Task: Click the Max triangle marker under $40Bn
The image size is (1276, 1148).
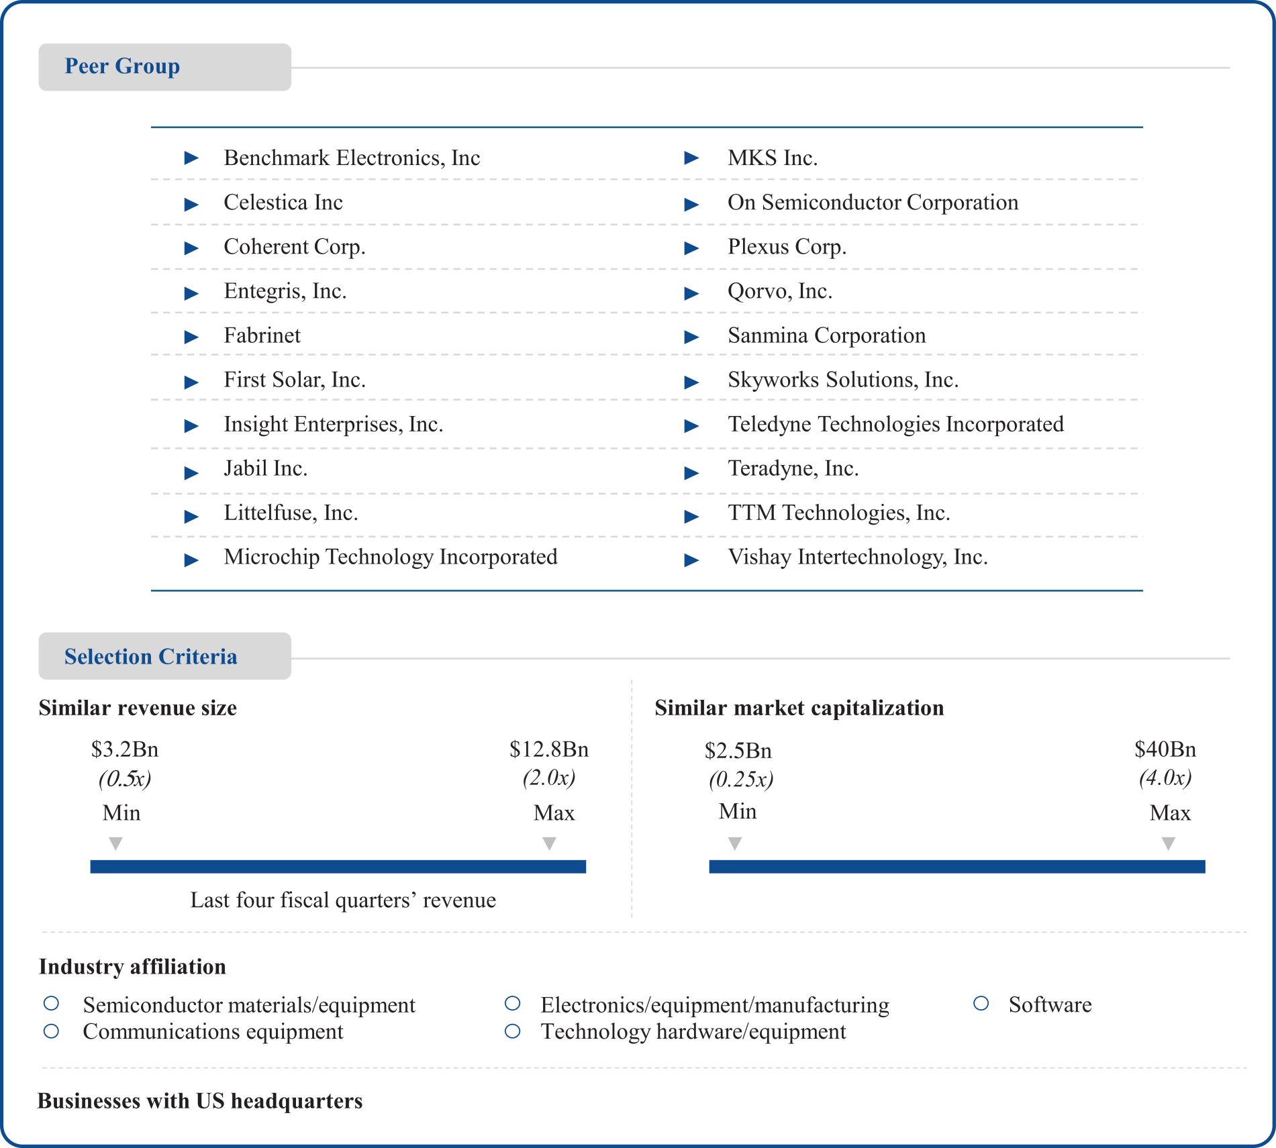Action: click(x=1168, y=843)
